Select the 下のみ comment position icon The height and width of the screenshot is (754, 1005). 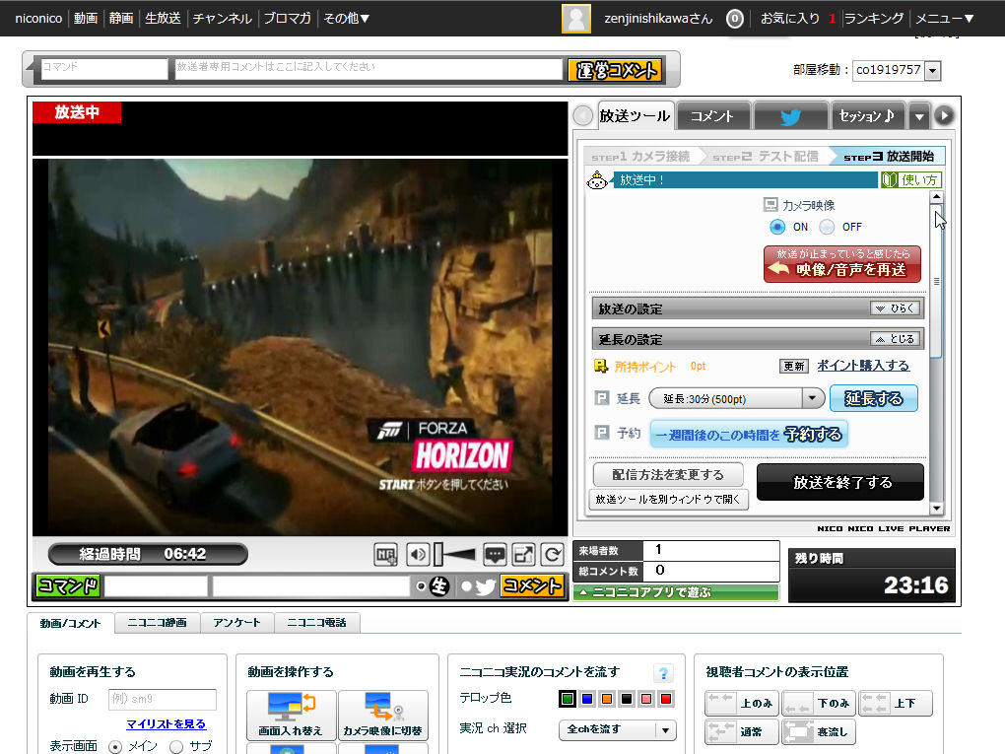(819, 704)
